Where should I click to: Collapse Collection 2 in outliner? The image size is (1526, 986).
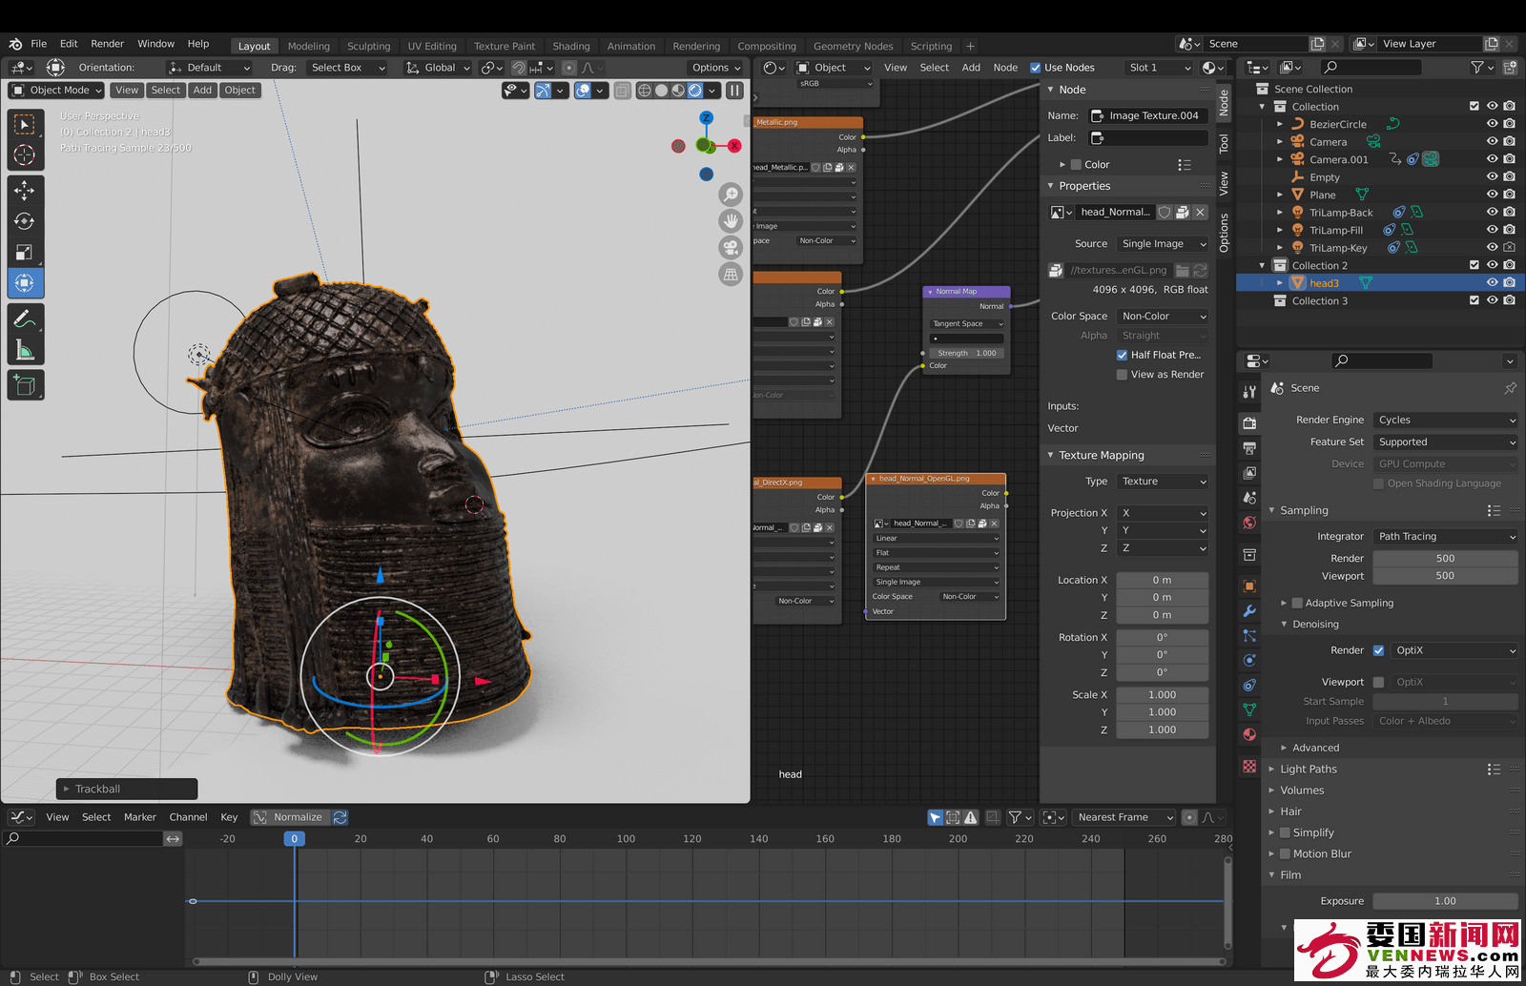click(1263, 266)
